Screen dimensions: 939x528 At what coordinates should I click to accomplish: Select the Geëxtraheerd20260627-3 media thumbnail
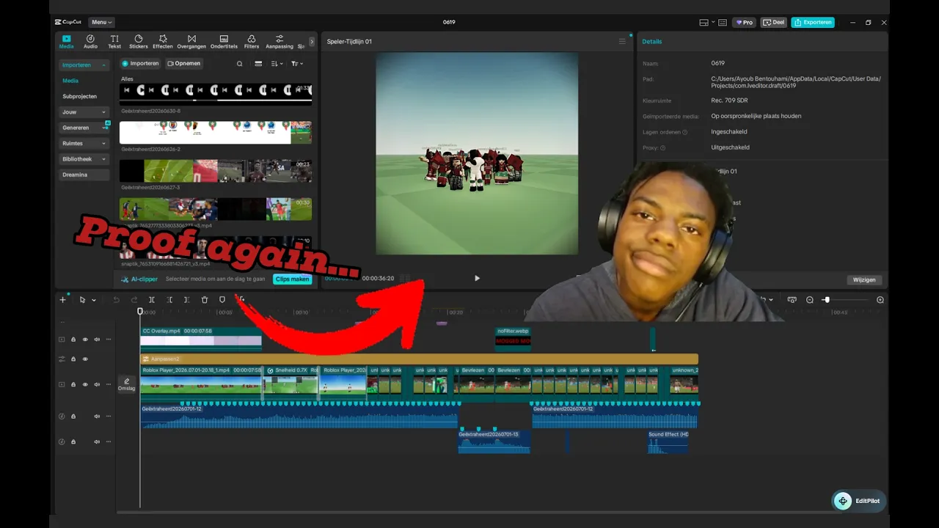point(216,171)
